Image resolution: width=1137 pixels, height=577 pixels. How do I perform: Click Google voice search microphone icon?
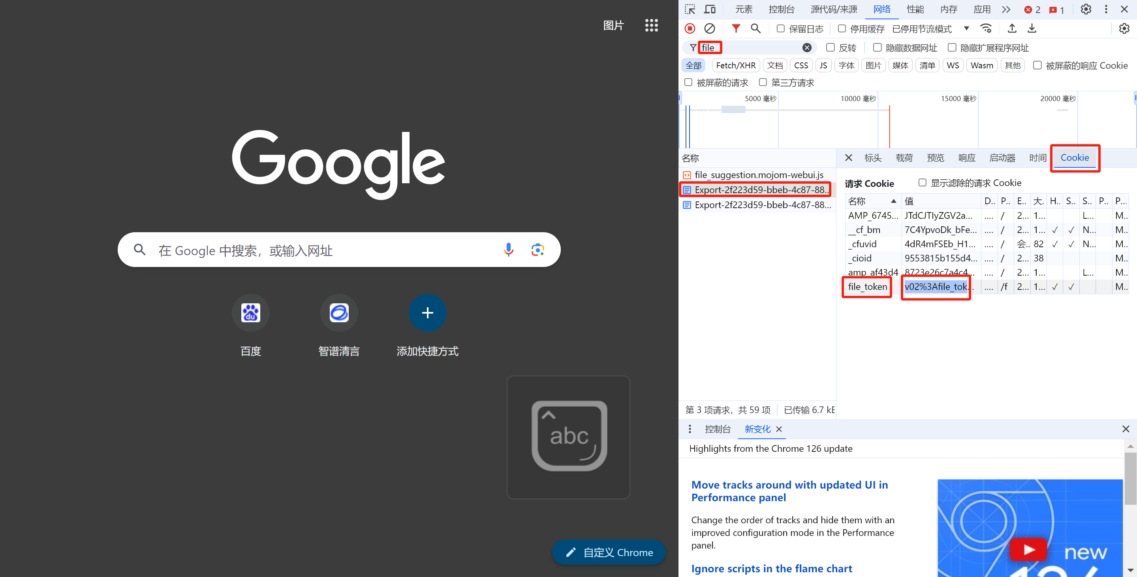(x=508, y=250)
